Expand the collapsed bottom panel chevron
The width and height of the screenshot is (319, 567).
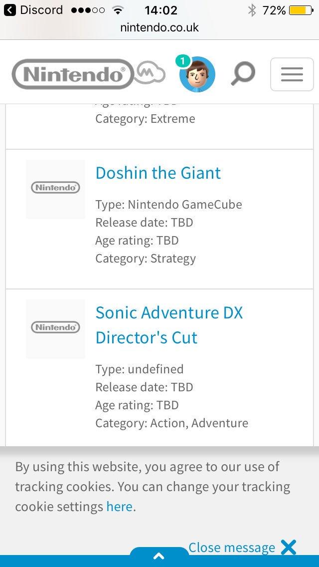[159, 555]
